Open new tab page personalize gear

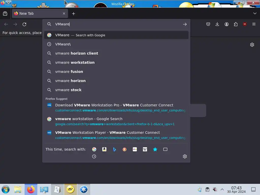pos(252,45)
